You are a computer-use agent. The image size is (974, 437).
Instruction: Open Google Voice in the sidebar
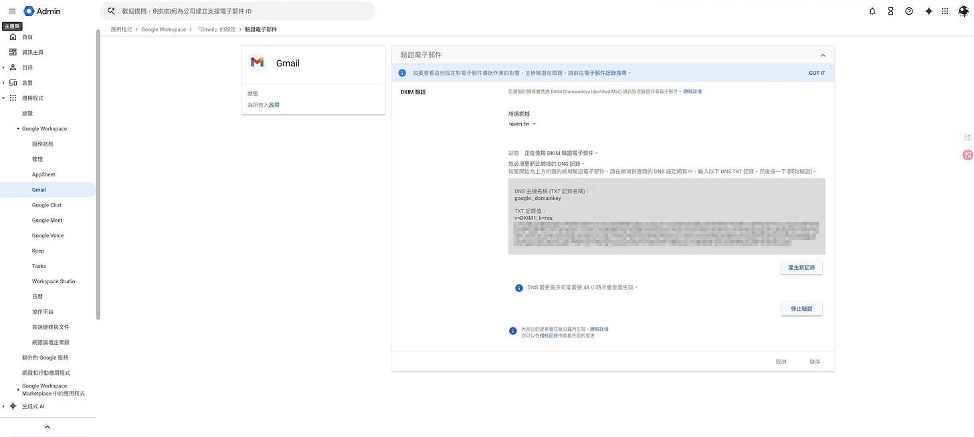tap(47, 235)
